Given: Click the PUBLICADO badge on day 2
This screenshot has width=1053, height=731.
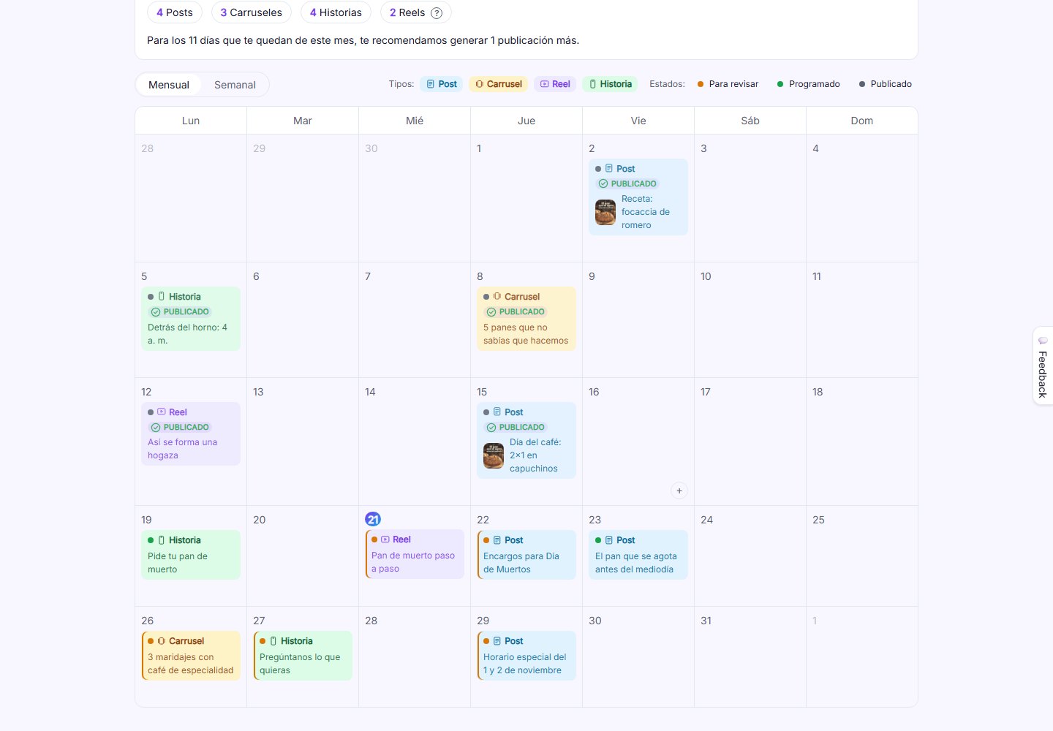Looking at the screenshot, I should [x=628, y=183].
